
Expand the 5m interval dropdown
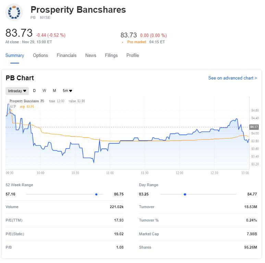(x=67, y=91)
